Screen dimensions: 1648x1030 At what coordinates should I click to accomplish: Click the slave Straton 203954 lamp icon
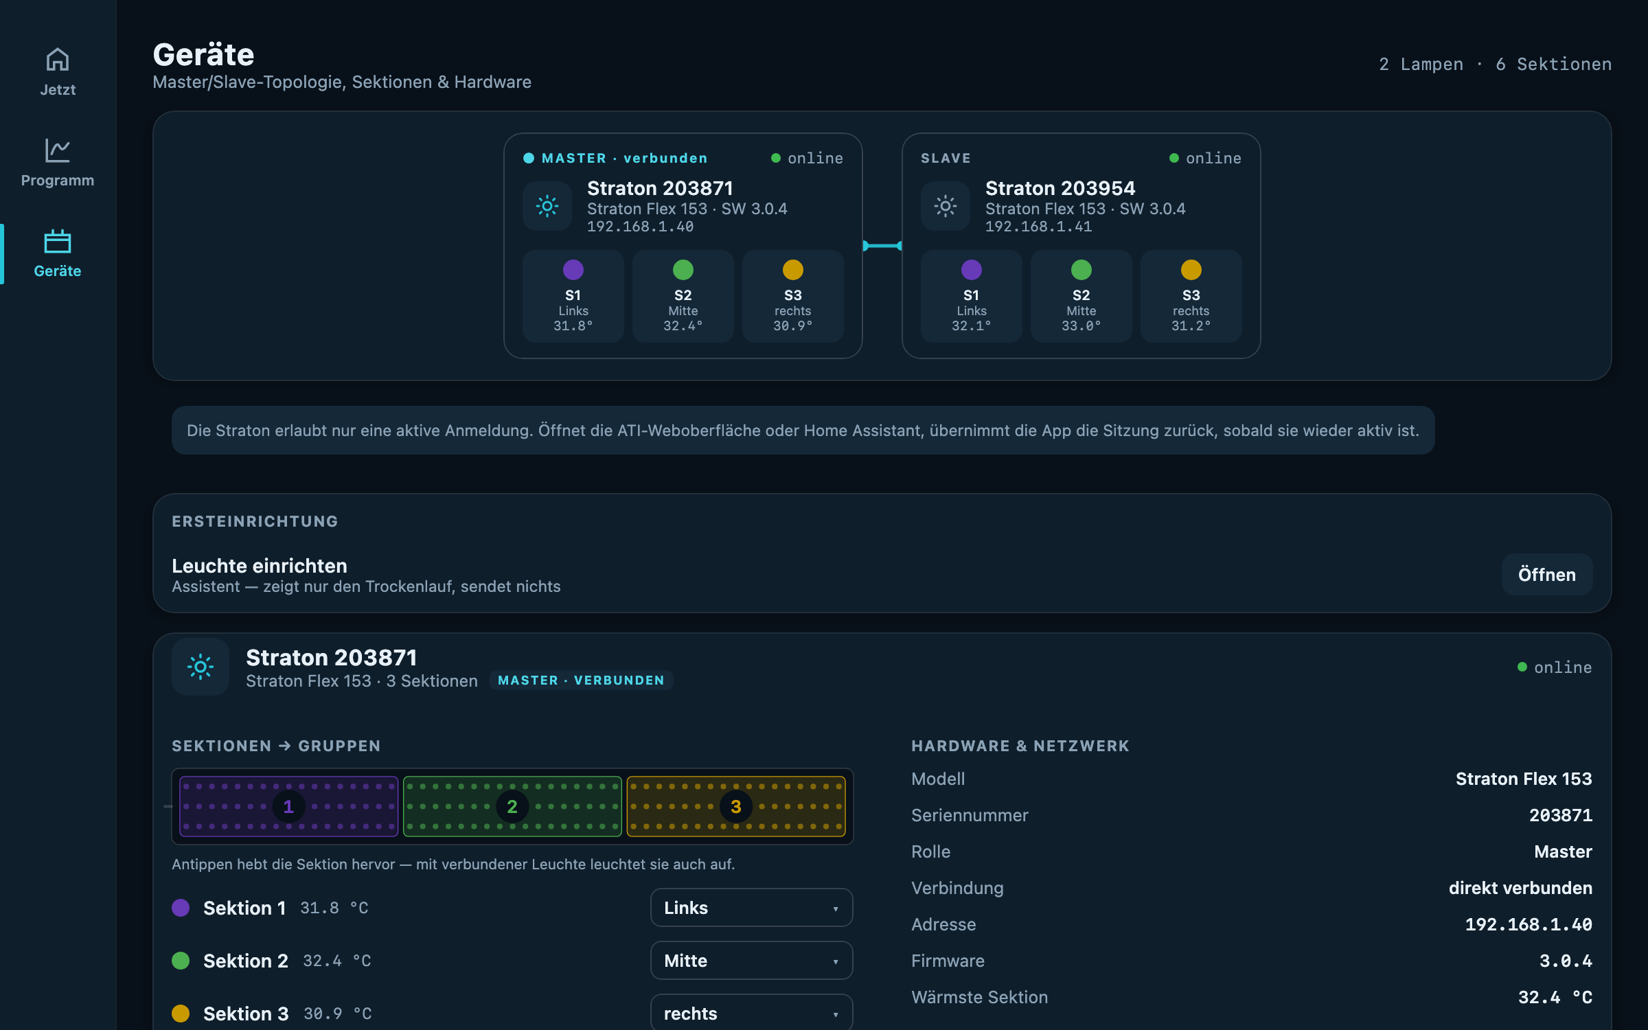coord(946,206)
